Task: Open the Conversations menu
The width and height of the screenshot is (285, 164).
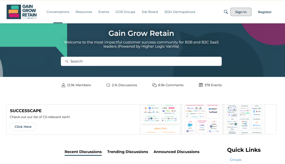Action: [58, 12]
